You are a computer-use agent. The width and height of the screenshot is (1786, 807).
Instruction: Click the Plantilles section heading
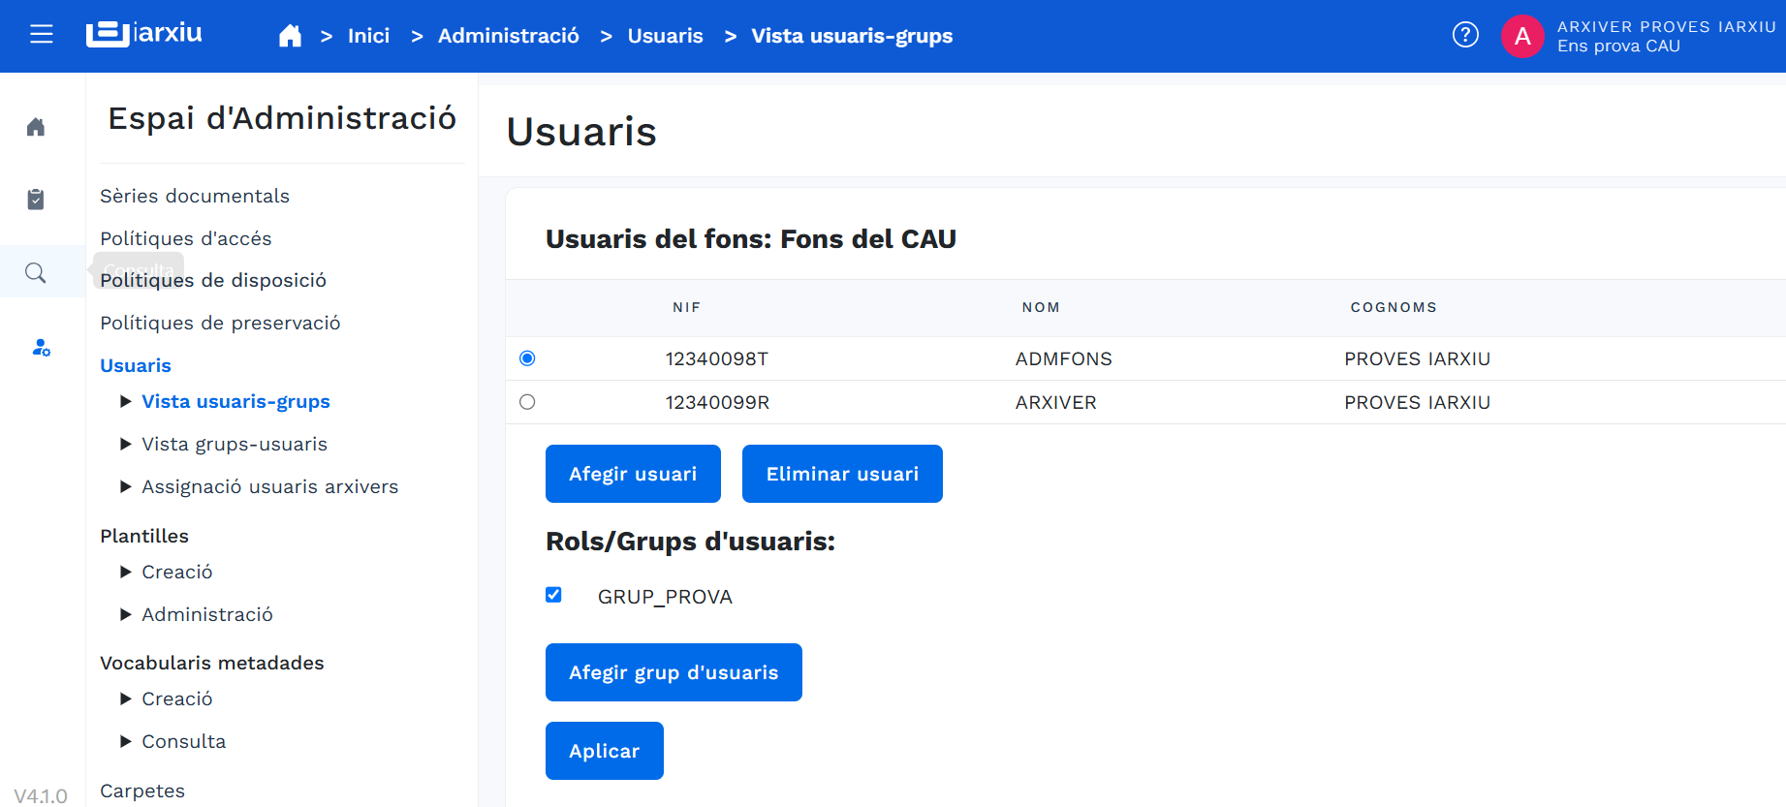[144, 536]
